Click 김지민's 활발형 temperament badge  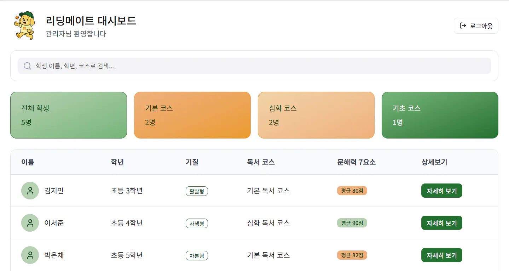pyautogui.click(x=197, y=191)
